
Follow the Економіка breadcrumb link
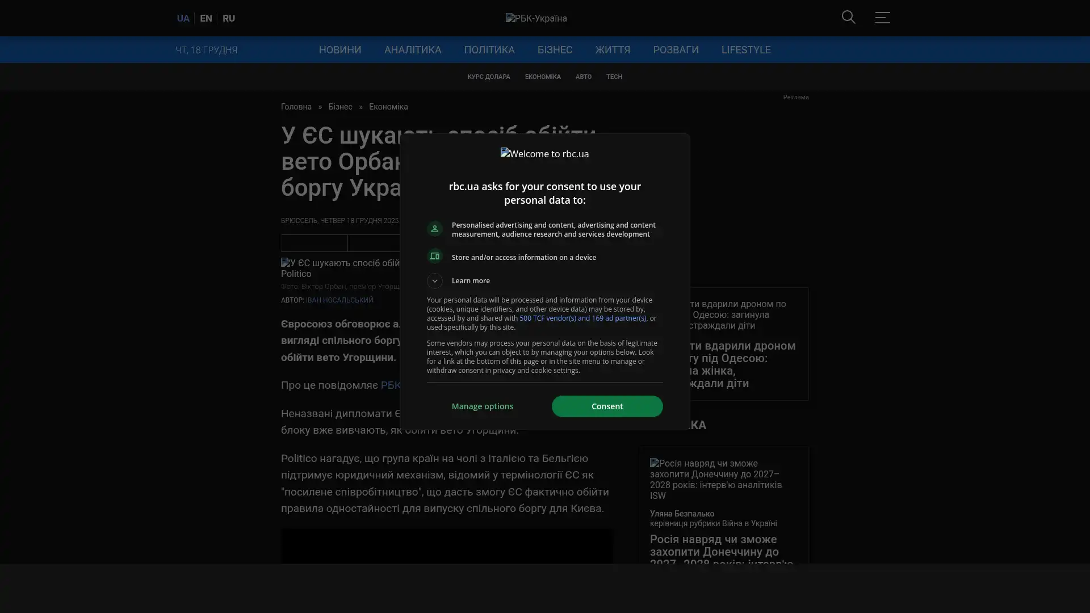coord(388,107)
